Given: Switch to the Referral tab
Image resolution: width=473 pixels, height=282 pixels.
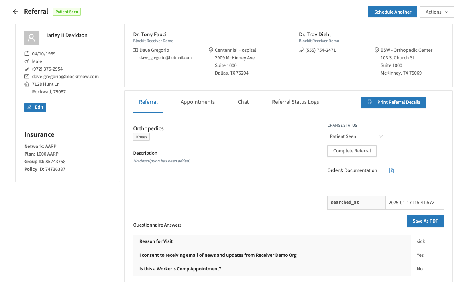Looking at the screenshot, I should (148, 102).
